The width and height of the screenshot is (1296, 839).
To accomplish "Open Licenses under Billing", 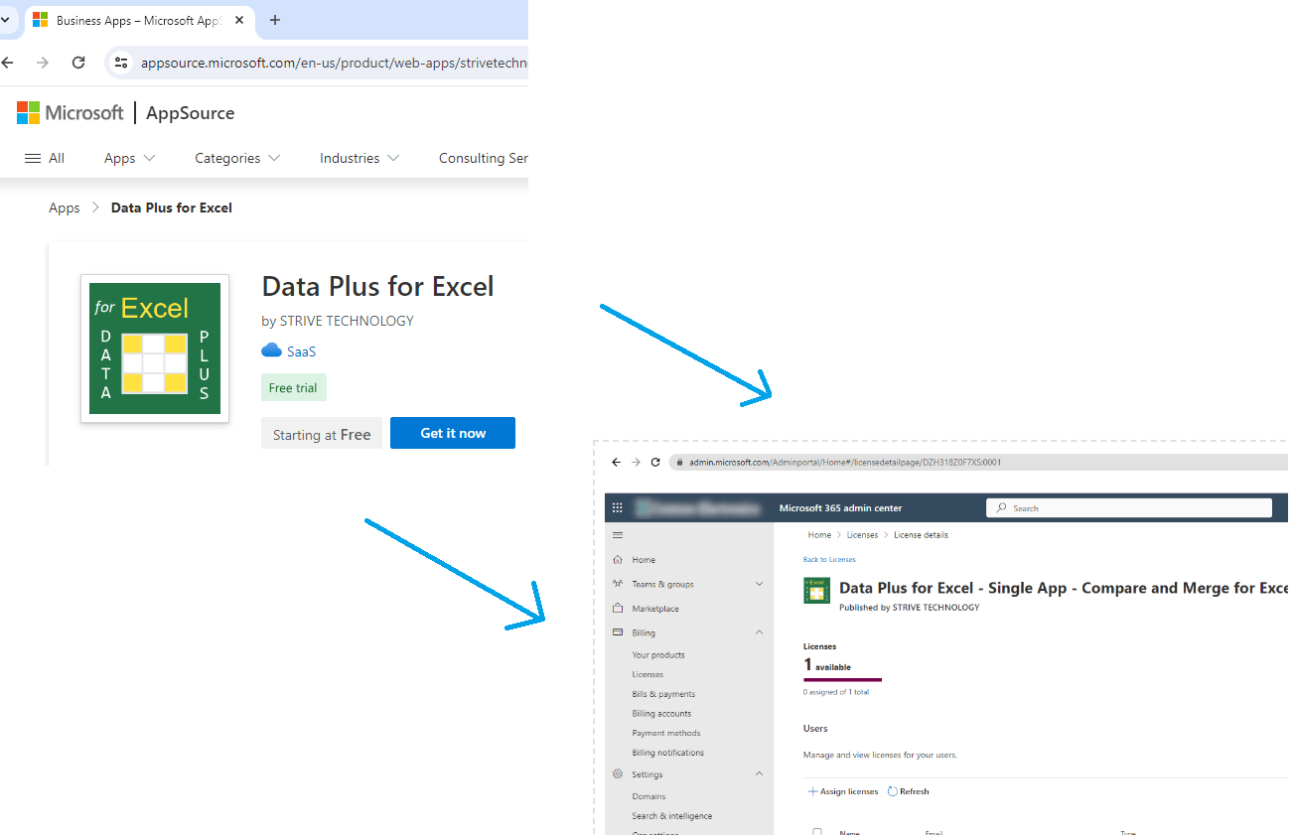I will coord(648,674).
